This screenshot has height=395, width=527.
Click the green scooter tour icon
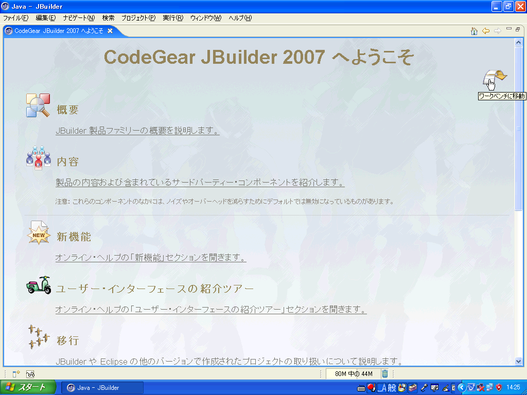coord(39,285)
